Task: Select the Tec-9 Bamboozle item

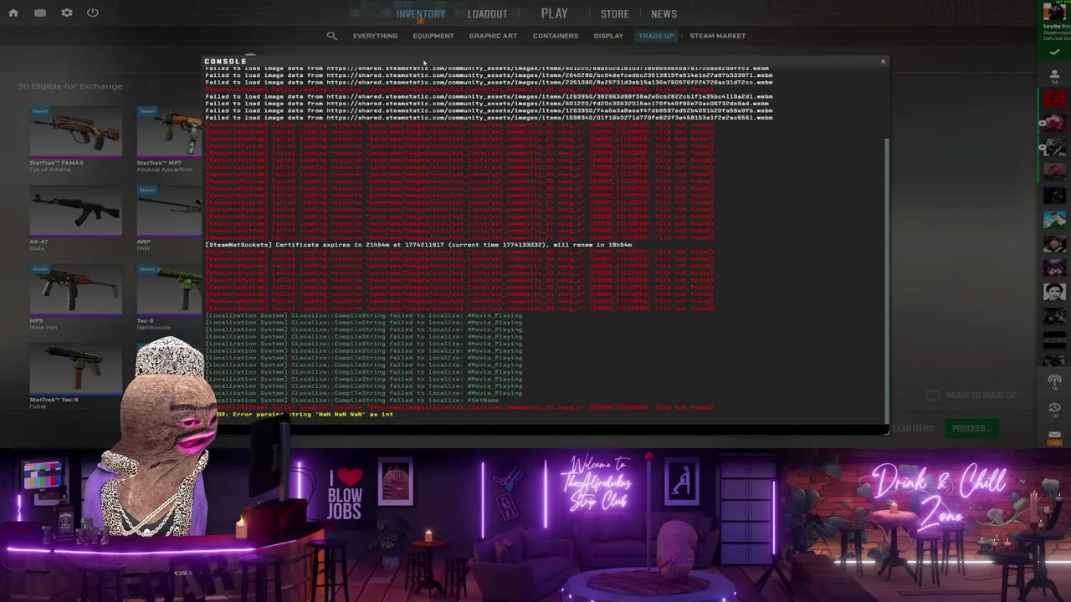Action: [x=169, y=297]
